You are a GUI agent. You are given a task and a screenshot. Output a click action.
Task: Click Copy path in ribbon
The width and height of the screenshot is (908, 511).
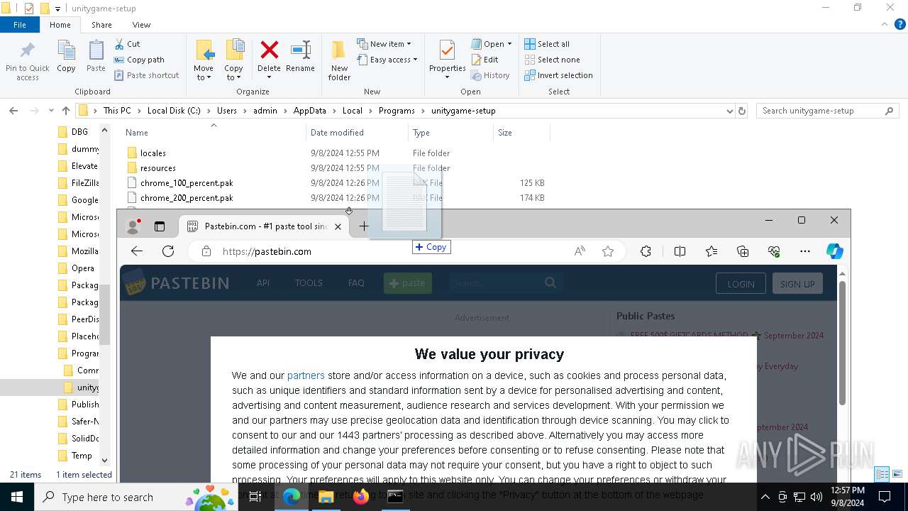point(139,60)
